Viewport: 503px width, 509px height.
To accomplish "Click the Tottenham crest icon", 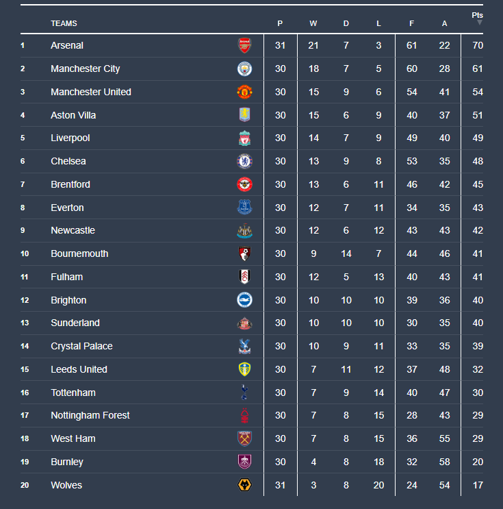I will click(244, 393).
